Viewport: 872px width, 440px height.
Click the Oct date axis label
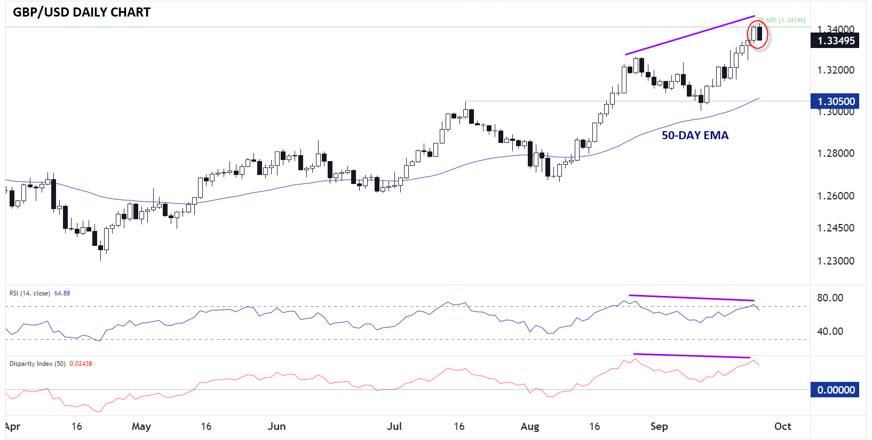[783, 426]
